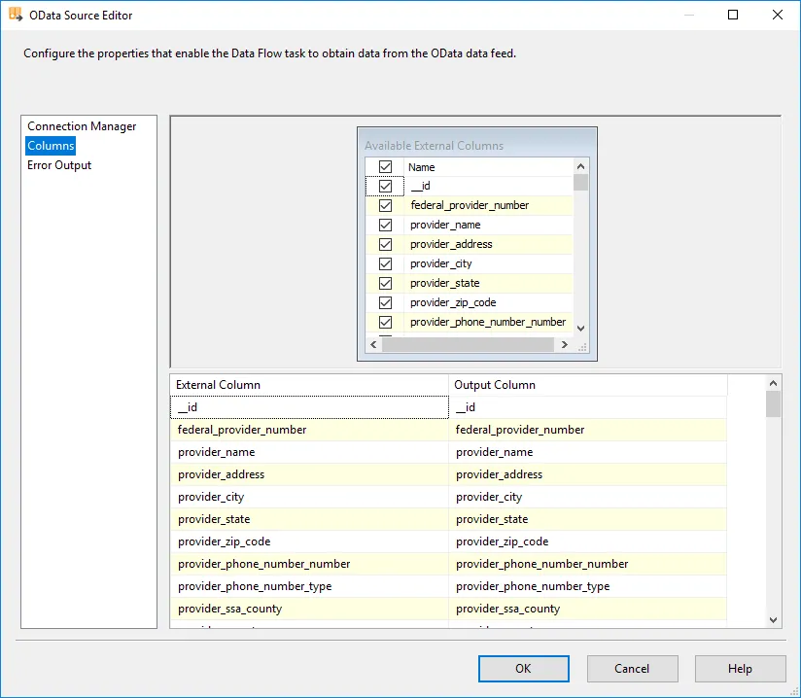Open the Error Output page
The width and height of the screenshot is (801, 698).
pyautogui.click(x=59, y=165)
